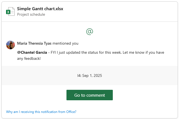Click the 'any feedback!' comment line
Viewport: 179px width, 119px height.
pyautogui.click(x=29, y=58)
